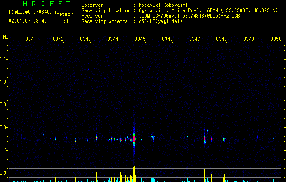Click time marker 0347

click(x=195, y=39)
